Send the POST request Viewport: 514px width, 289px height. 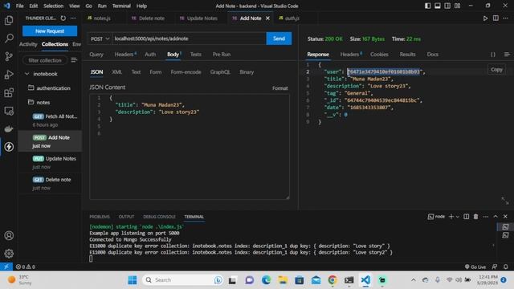(279, 39)
